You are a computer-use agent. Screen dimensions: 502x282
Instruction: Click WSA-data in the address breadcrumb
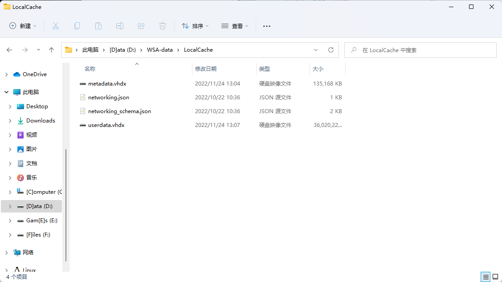[160, 50]
